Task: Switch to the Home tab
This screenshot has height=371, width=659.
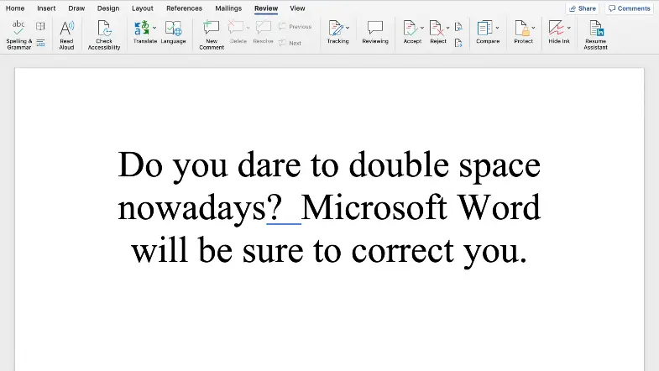Action: [15, 8]
